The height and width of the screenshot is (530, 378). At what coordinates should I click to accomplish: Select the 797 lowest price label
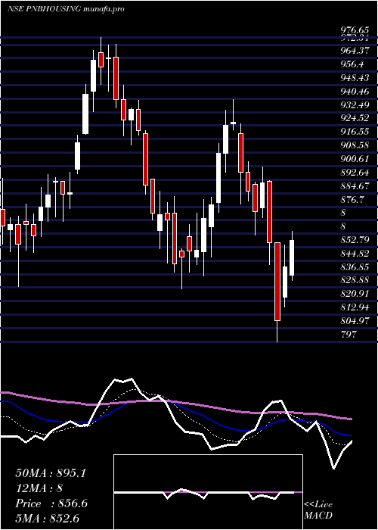(349, 335)
